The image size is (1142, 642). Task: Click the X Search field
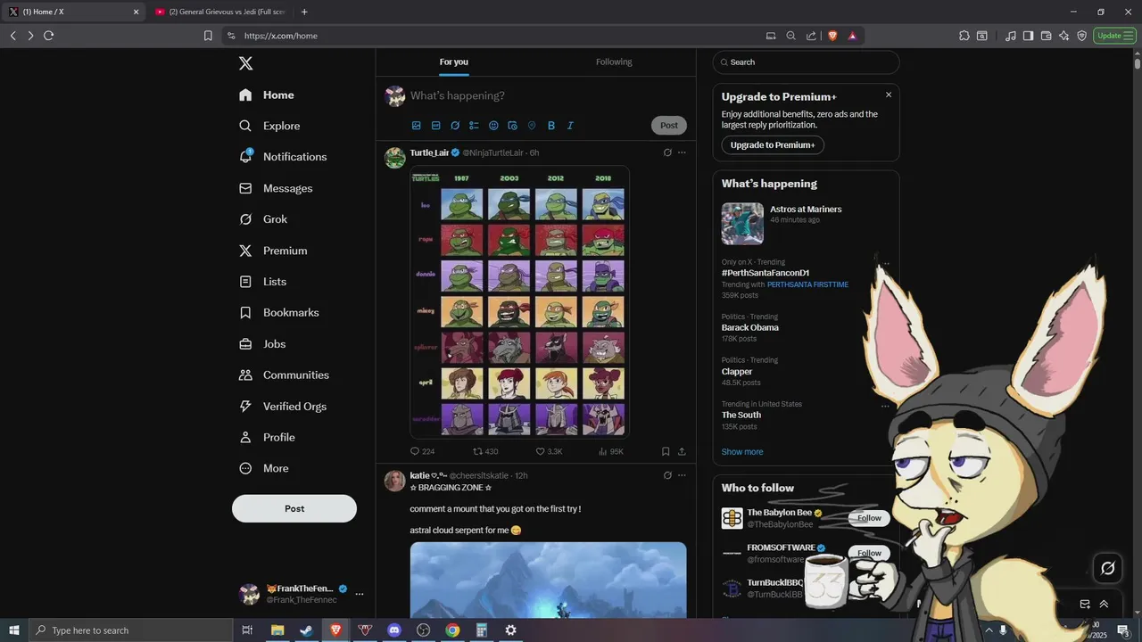(807, 62)
